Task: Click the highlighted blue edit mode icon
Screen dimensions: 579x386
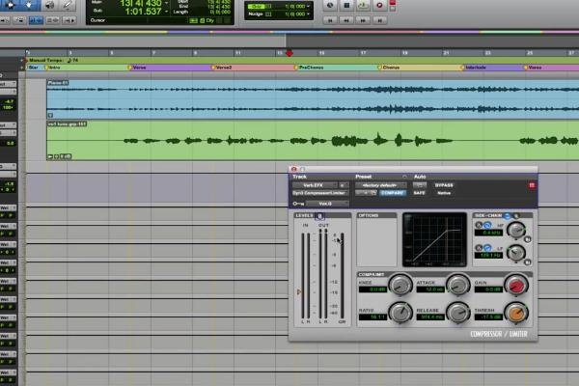Action: [x=36, y=20]
